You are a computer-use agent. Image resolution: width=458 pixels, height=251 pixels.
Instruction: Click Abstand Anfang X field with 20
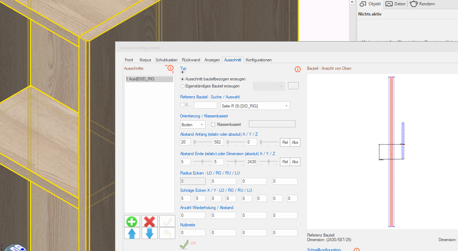click(x=185, y=142)
